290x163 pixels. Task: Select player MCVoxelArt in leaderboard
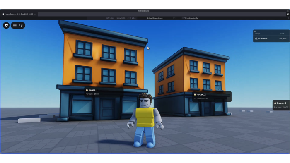pos(263,38)
